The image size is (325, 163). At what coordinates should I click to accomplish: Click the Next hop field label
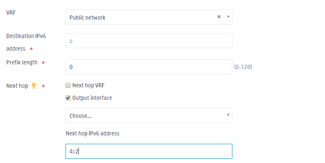tap(17, 86)
